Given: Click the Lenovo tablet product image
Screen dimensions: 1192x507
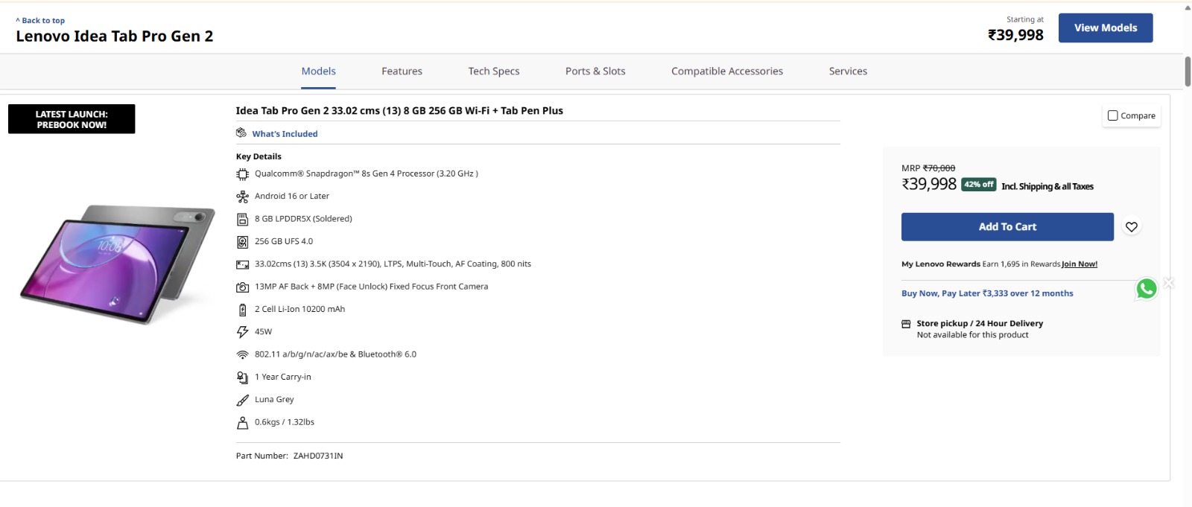Looking at the screenshot, I should click(x=117, y=264).
